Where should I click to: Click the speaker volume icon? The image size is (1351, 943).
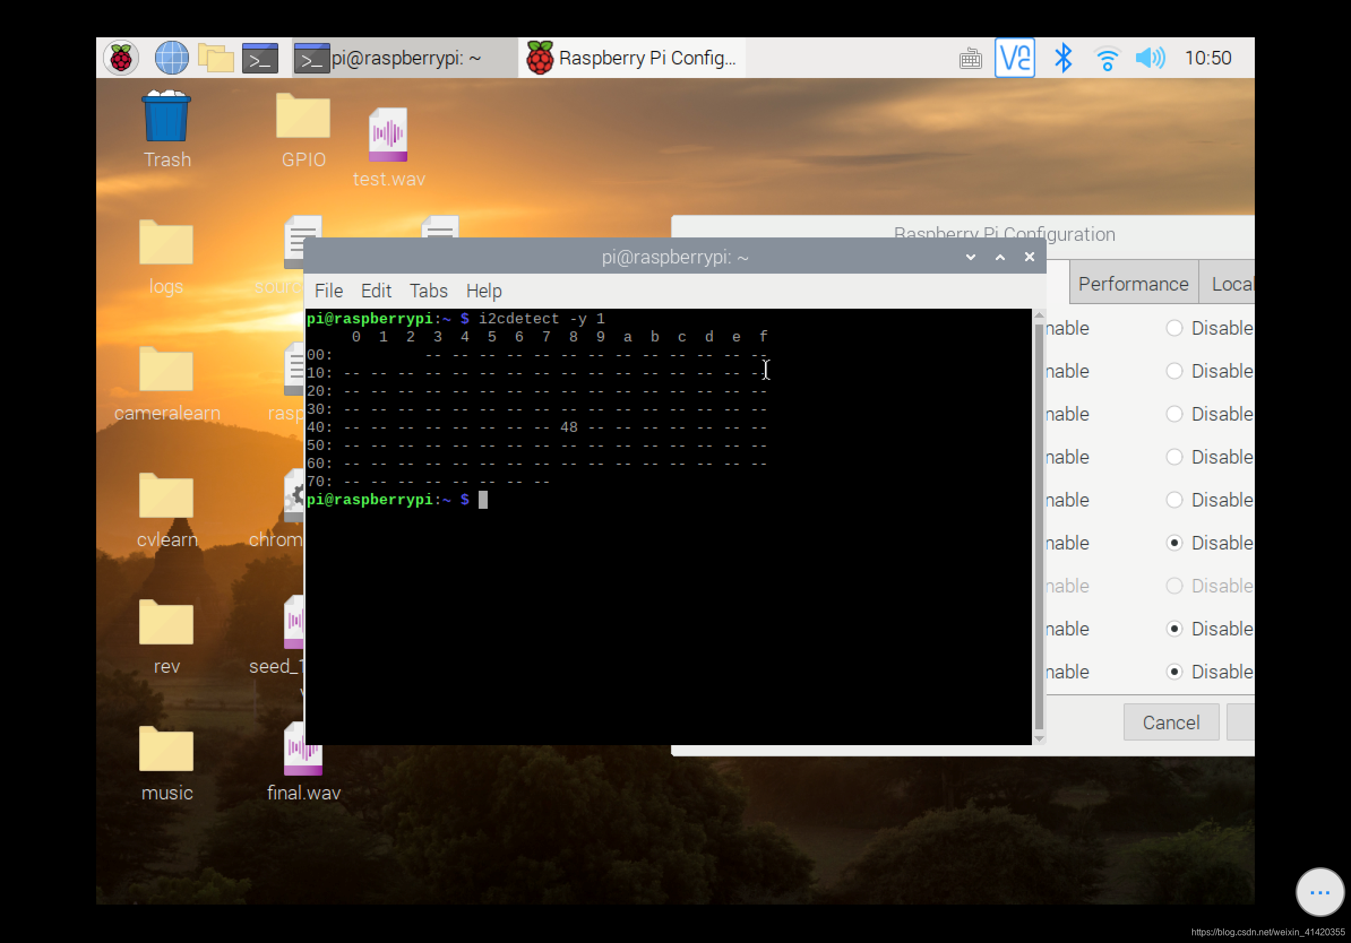coord(1150,58)
